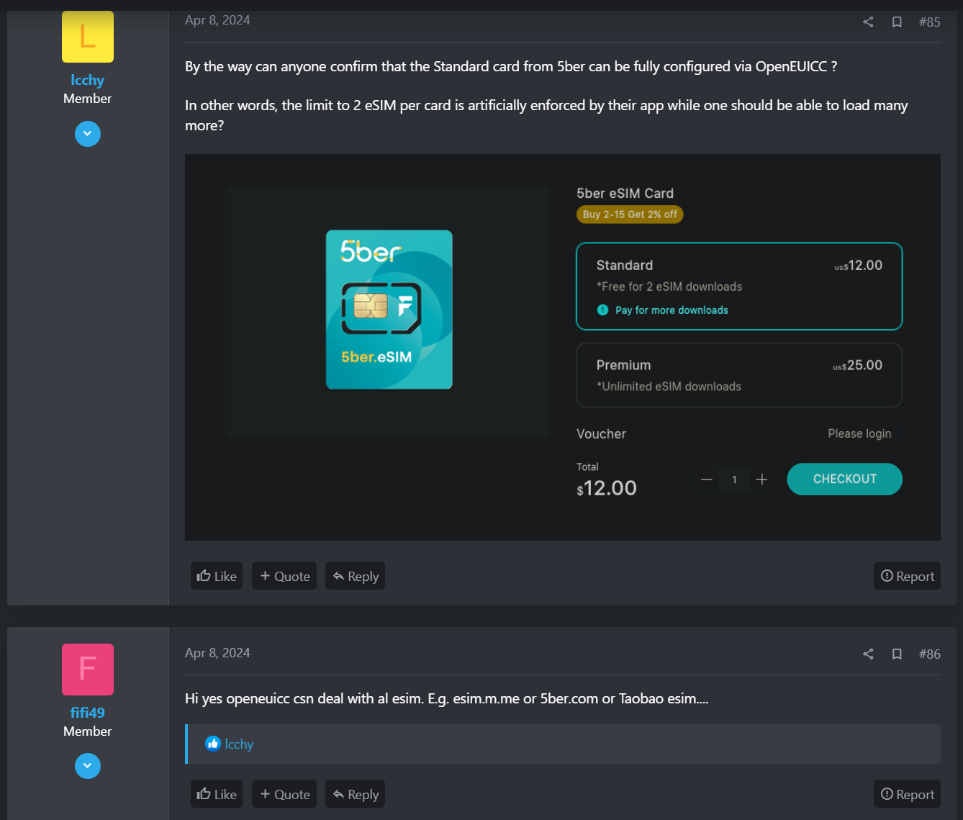Click thumbs-up reaction icon beside lcchy
Image resolution: width=963 pixels, height=820 pixels.
pyautogui.click(x=212, y=744)
